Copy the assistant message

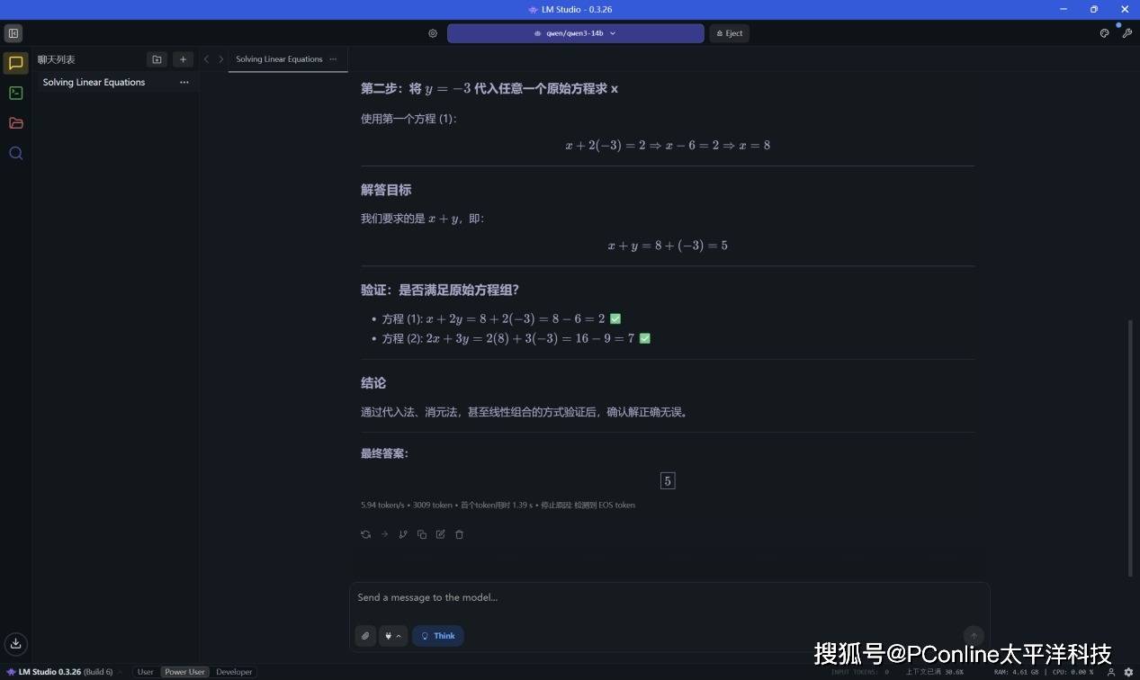click(422, 534)
